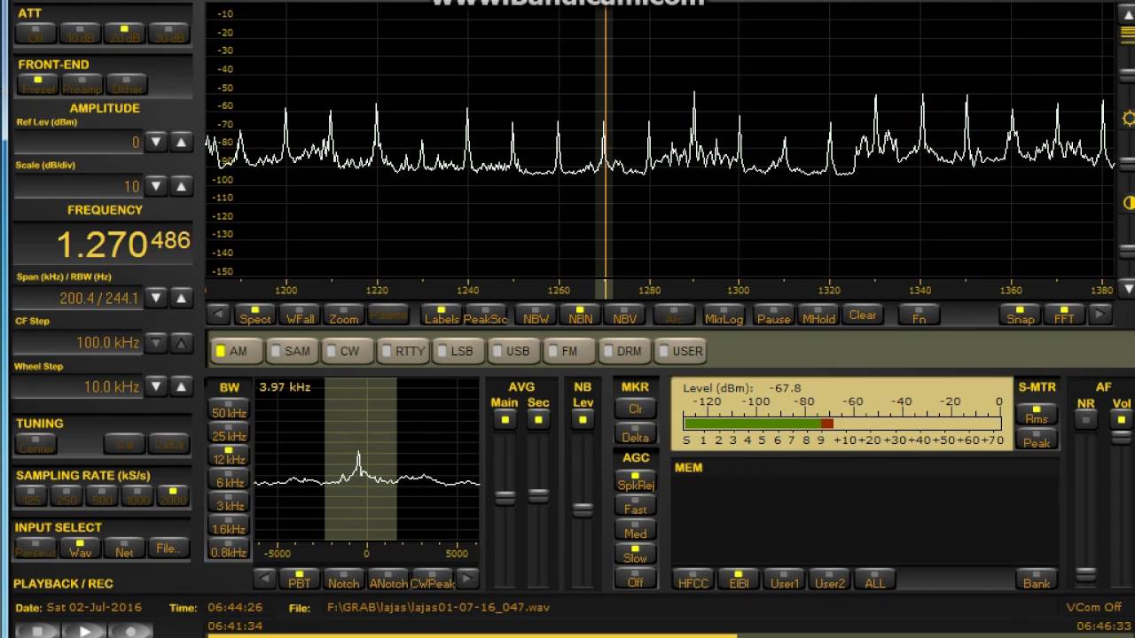Screen dimensions: 1135x638
Task: Toggle the NBW noise blanker
Action: (x=536, y=315)
